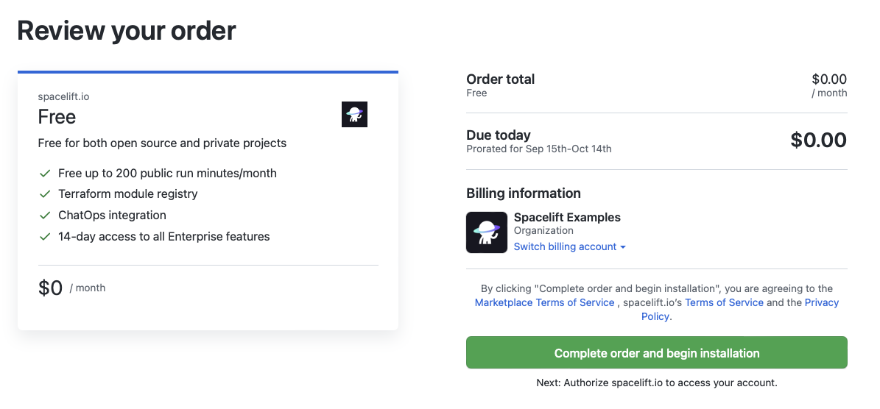
Task: Click the spacelift.io label in the plan card
Action: click(63, 96)
